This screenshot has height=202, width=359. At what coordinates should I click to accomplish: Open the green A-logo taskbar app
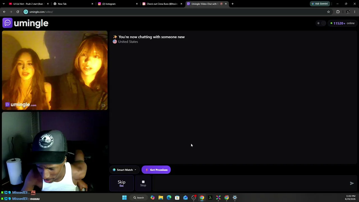point(210,198)
